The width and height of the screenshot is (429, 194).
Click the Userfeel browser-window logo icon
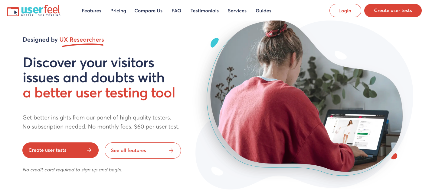pos(13,11)
